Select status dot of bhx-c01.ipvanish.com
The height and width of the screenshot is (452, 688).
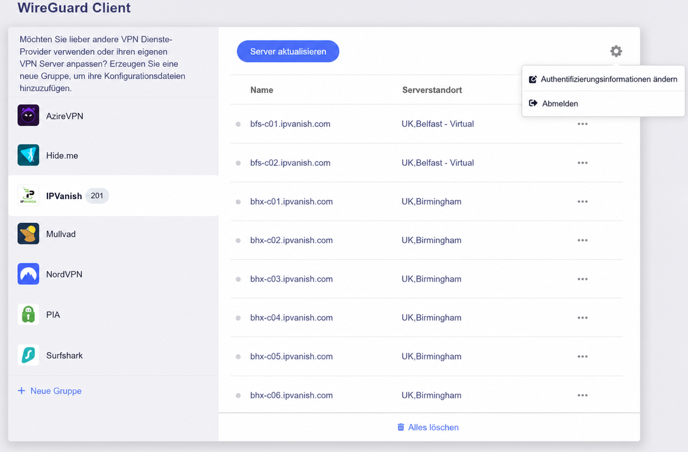(x=238, y=202)
